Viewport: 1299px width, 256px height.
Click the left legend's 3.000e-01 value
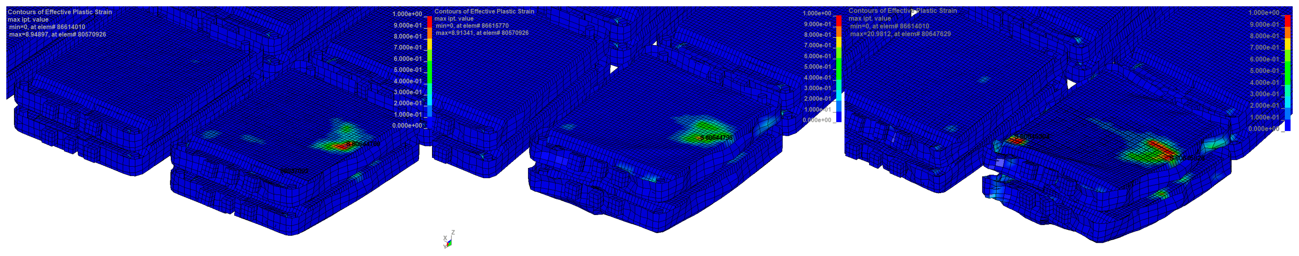[407, 92]
